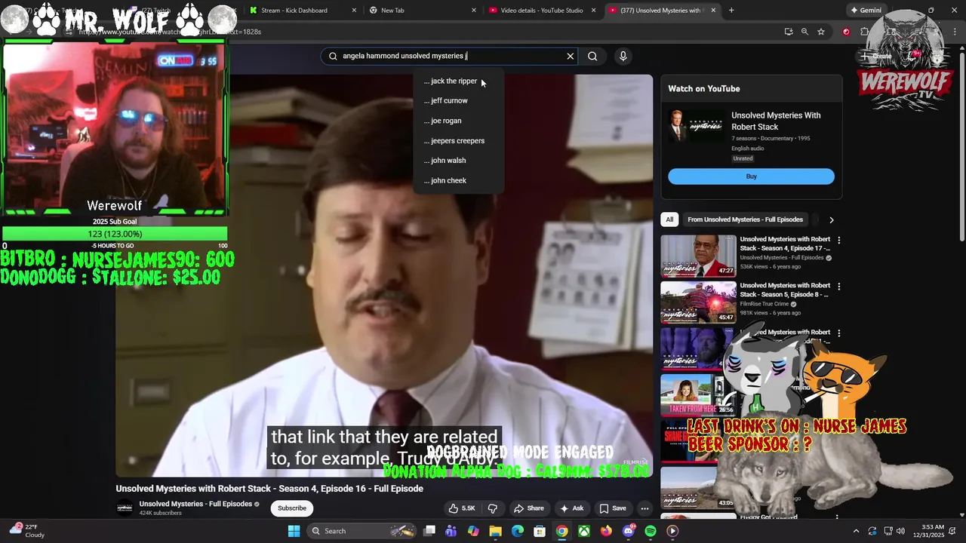
Task: Open Discord from the taskbar
Action: pyautogui.click(x=628, y=531)
